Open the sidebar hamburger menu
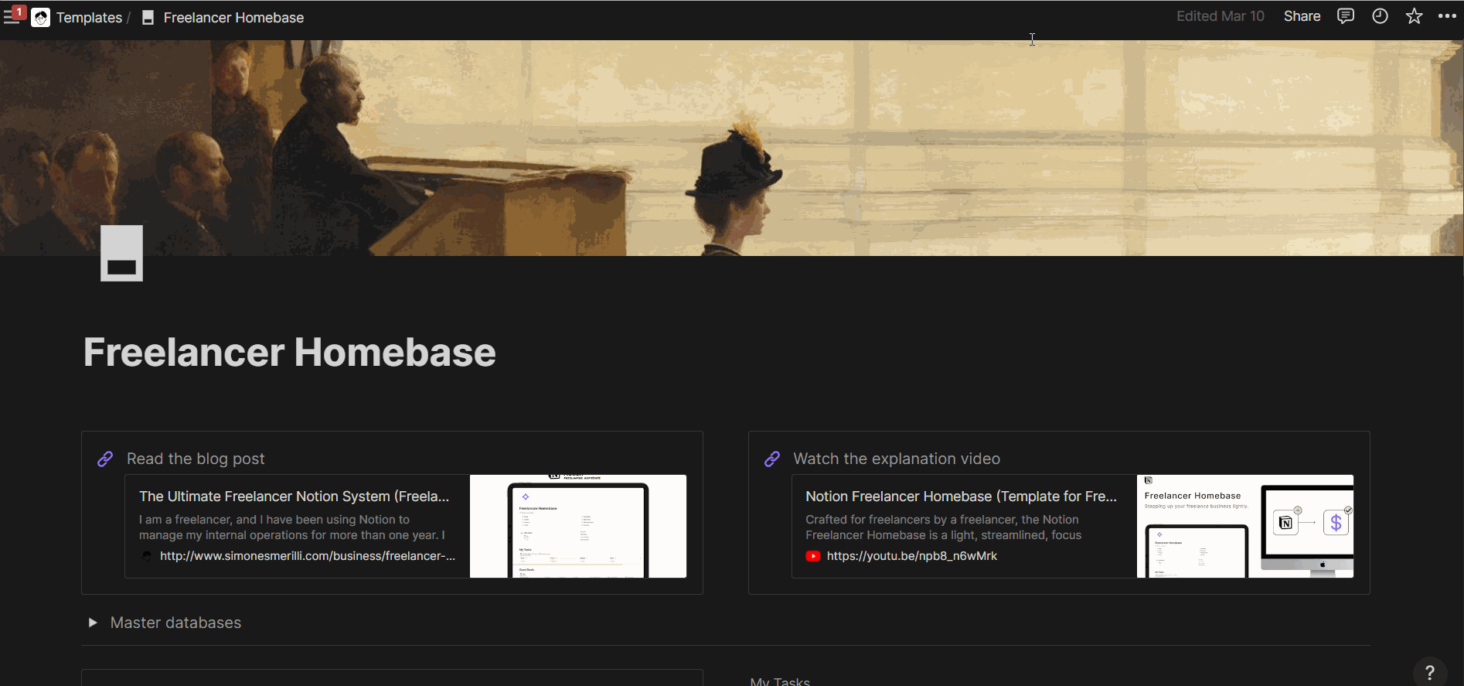This screenshot has width=1464, height=686. pyautogui.click(x=12, y=16)
